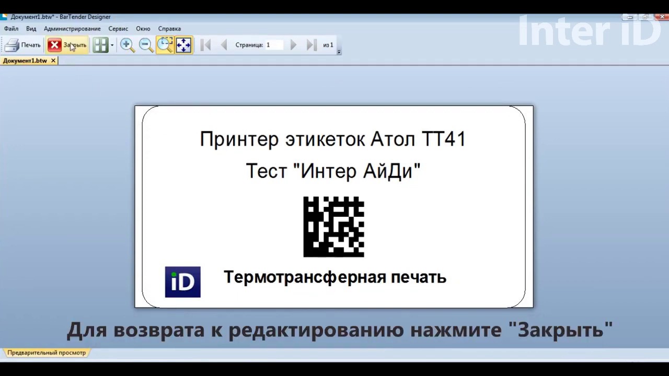Viewport: 669px width, 376px height.
Task: Click text Тест "Интер АйДи"
Action: pyautogui.click(x=333, y=171)
